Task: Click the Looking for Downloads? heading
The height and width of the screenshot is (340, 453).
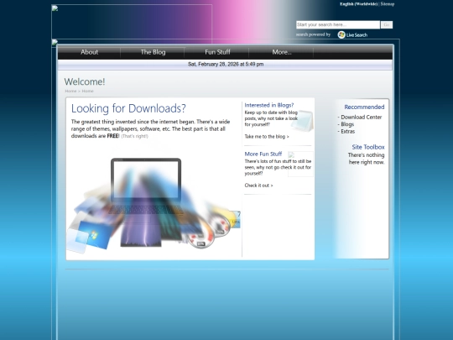Action: tap(128, 108)
